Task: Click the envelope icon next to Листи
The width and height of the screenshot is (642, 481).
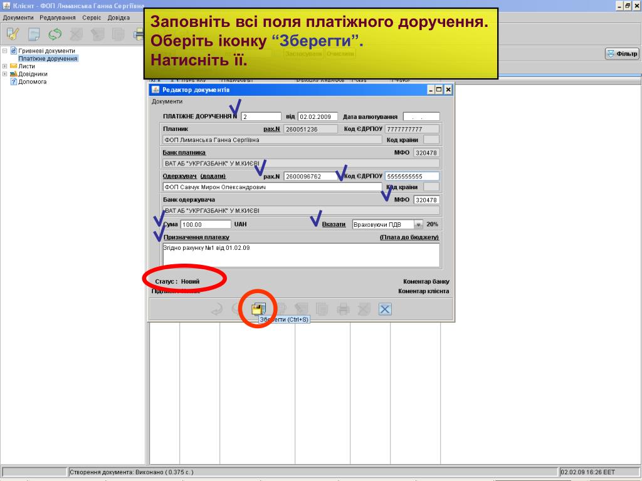Action: pos(14,66)
